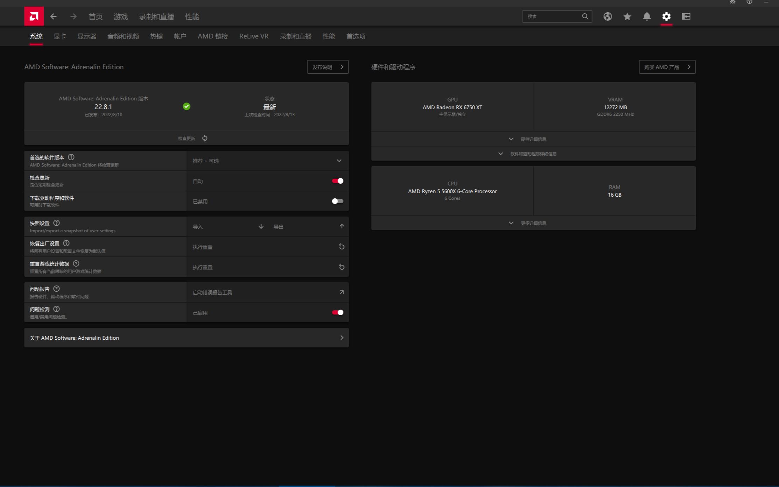Click 执行重置 for 恢复出厂设置
This screenshot has width=779, height=487.
click(x=268, y=247)
